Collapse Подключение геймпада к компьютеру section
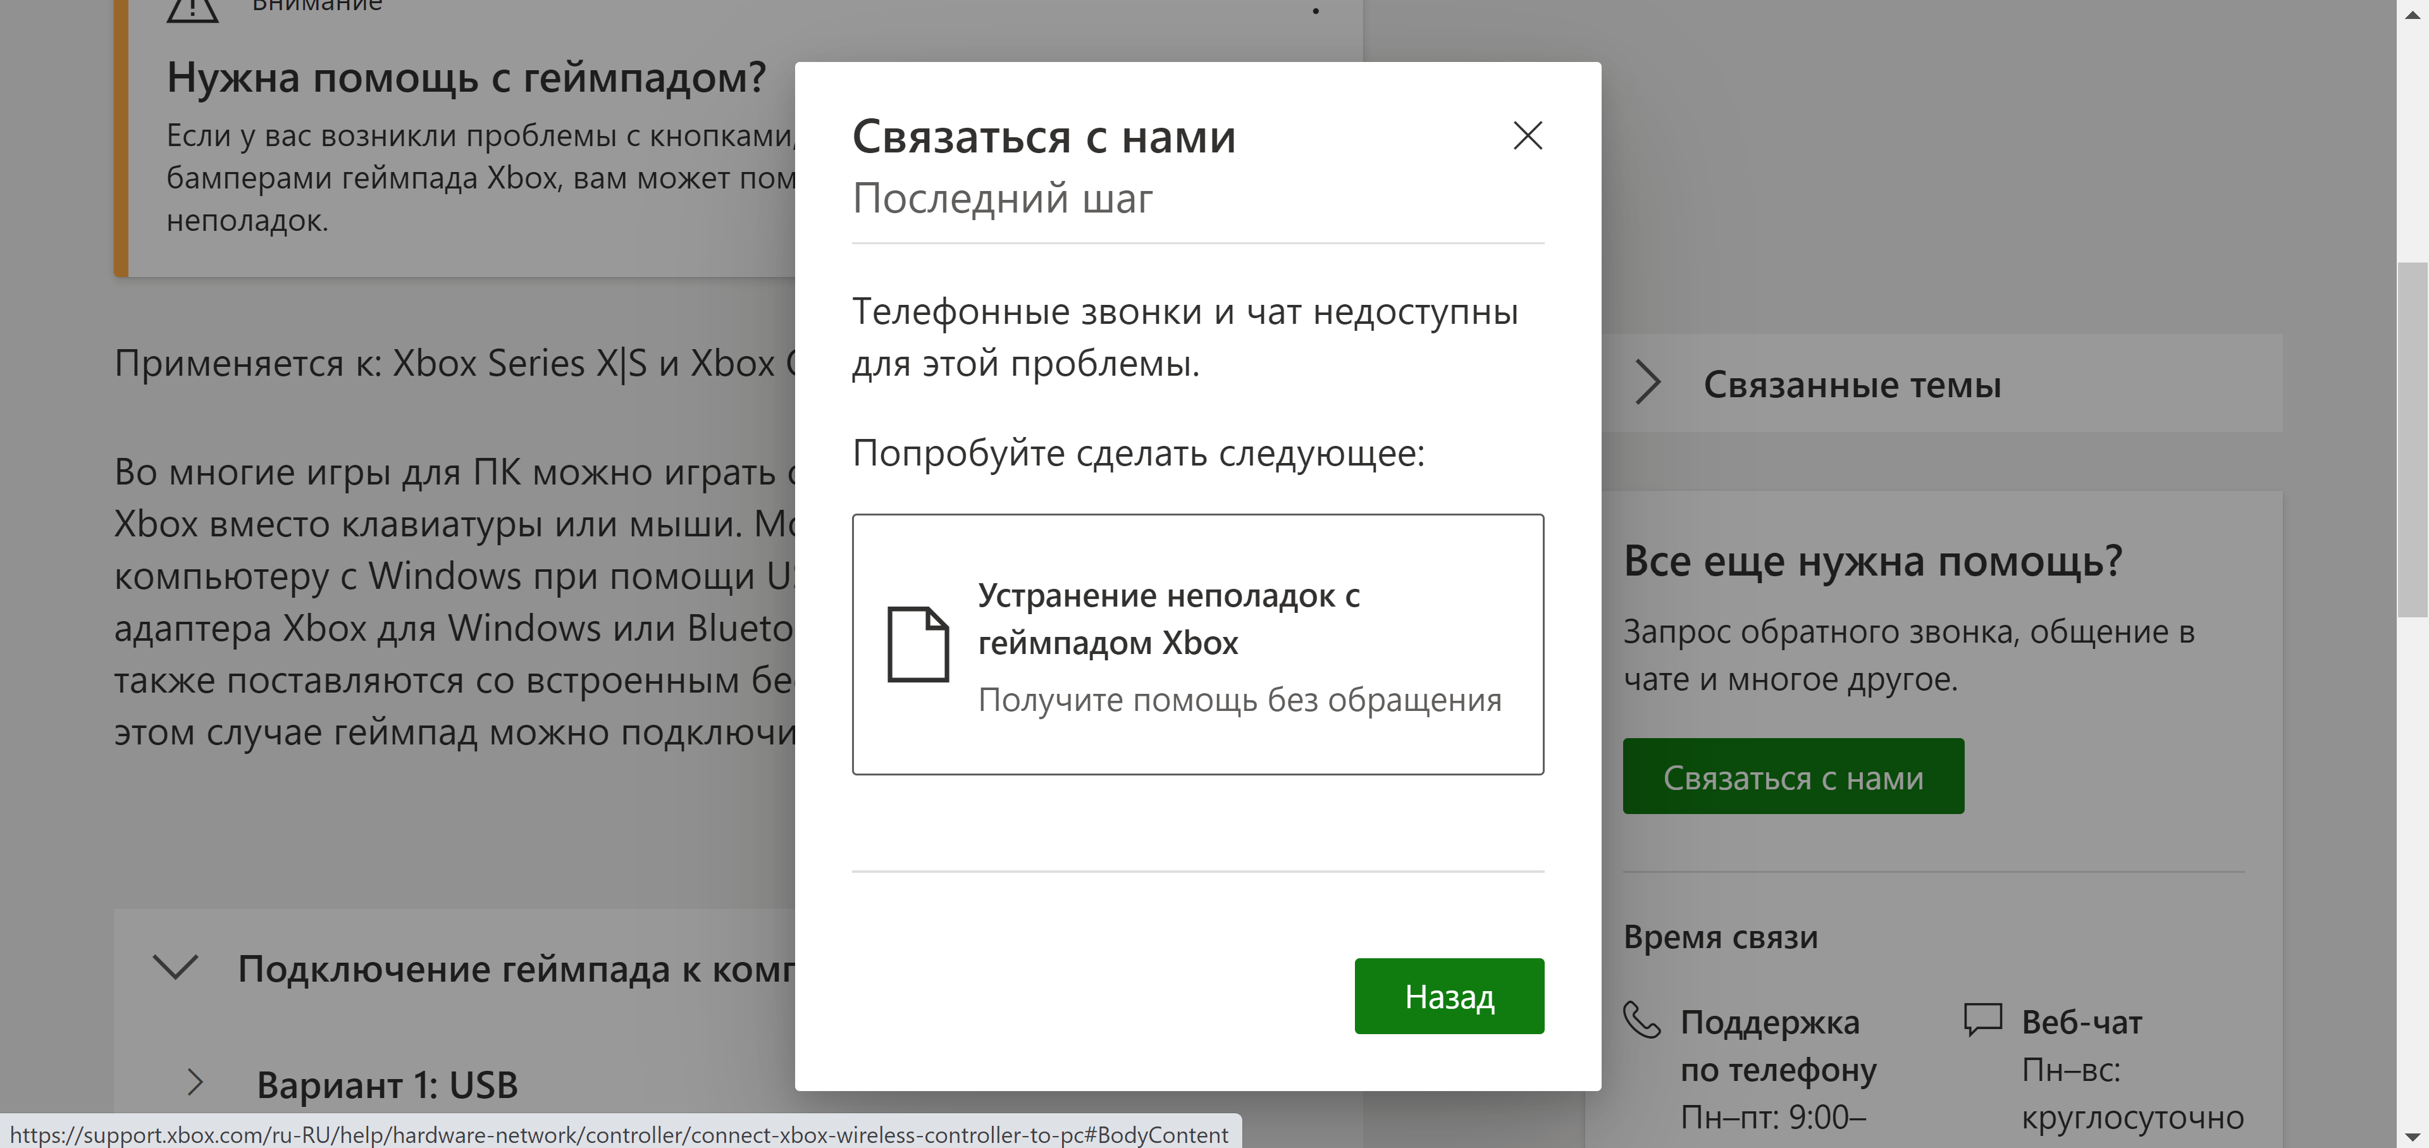Image resolution: width=2429 pixels, height=1148 pixels. click(x=175, y=967)
